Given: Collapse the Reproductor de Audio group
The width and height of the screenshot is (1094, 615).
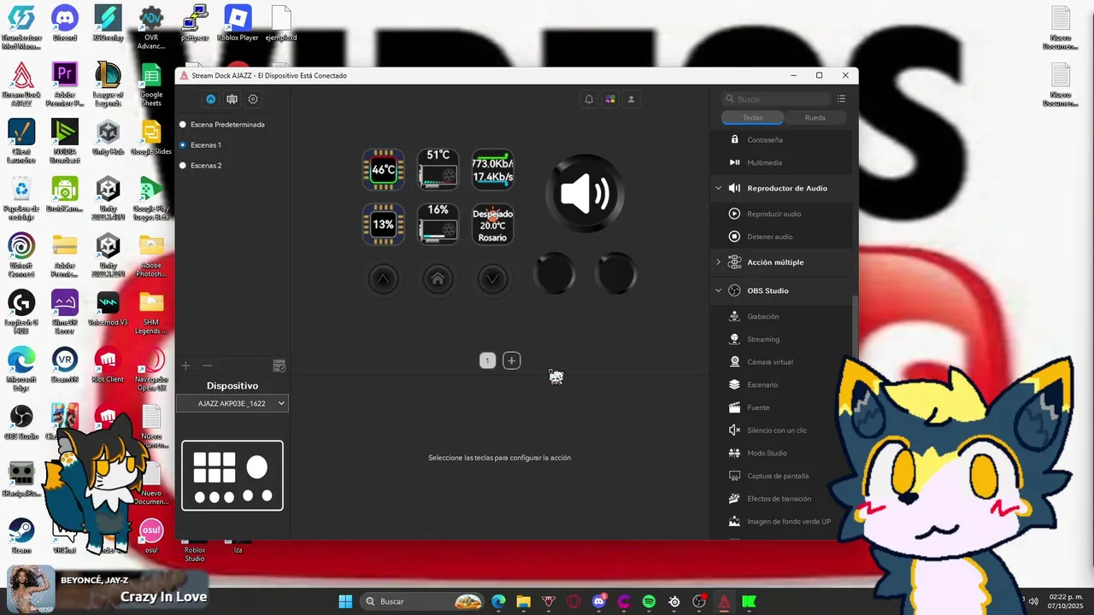Looking at the screenshot, I should point(718,188).
